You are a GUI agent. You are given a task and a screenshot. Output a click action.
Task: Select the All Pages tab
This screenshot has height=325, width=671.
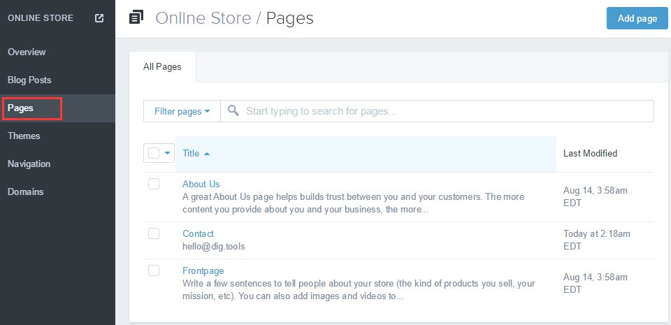point(162,67)
